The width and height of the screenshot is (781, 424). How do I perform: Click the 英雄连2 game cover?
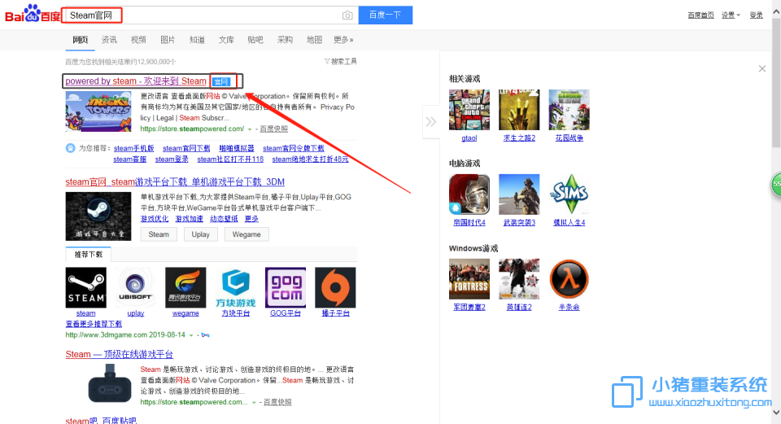(x=519, y=279)
